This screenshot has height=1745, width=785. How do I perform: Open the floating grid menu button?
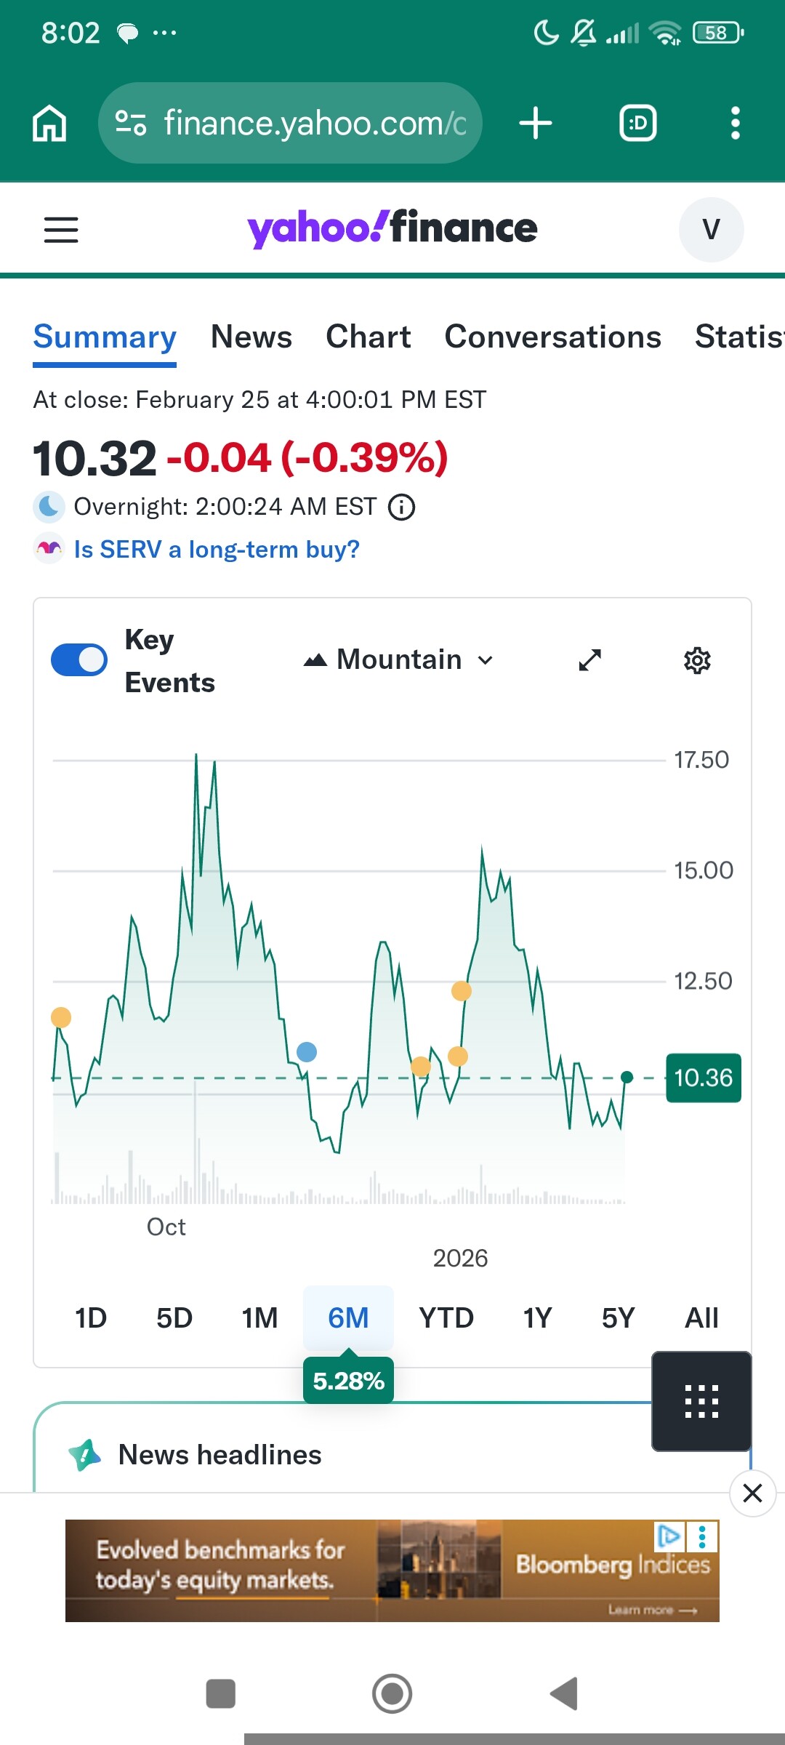pos(701,1401)
